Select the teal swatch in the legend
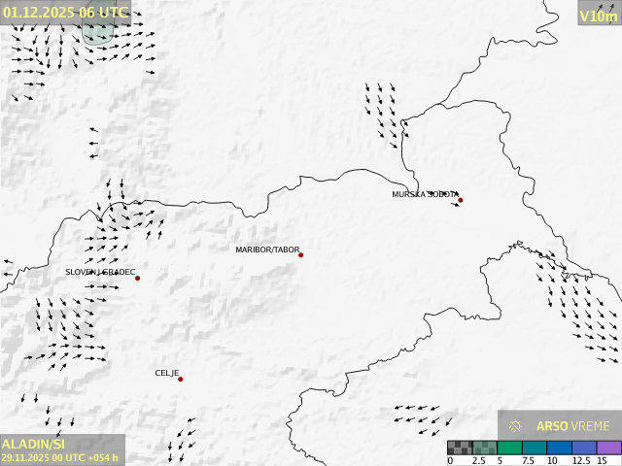This screenshot has height=466, width=622. click(x=534, y=448)
